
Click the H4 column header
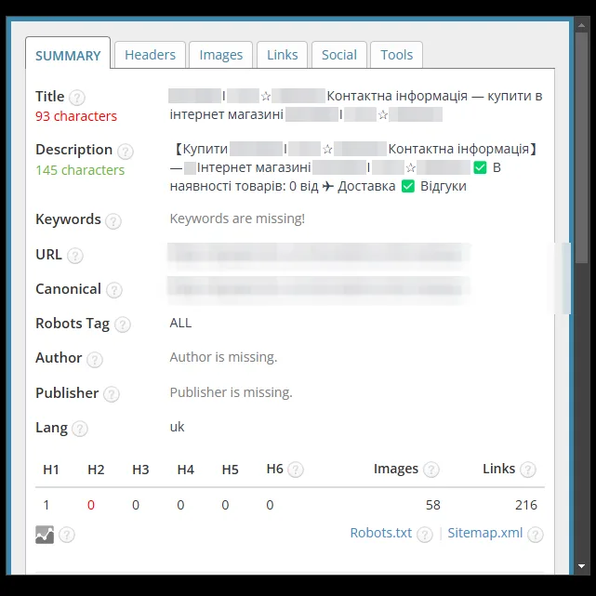tap(185, 470)
